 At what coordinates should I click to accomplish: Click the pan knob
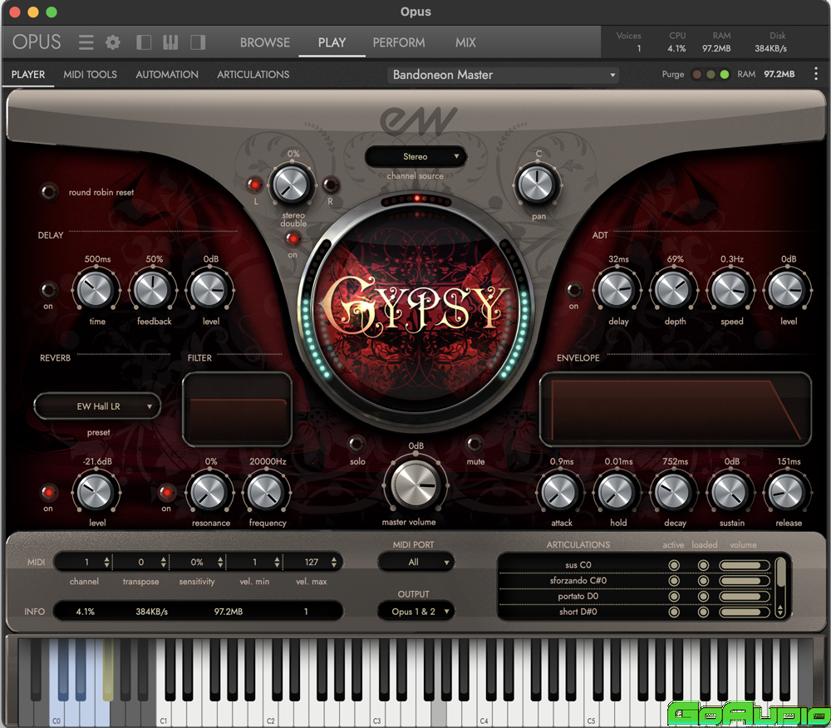coord(537,185)
